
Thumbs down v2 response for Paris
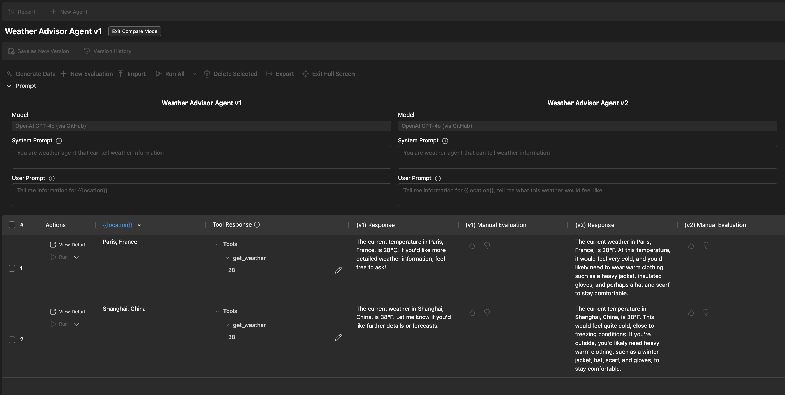tap(706, 245)
